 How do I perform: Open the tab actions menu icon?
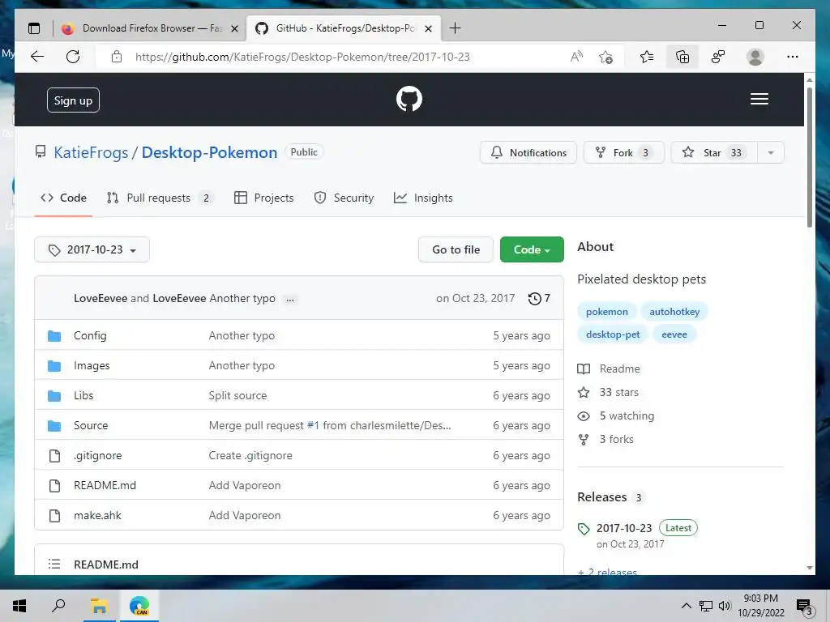34,28
